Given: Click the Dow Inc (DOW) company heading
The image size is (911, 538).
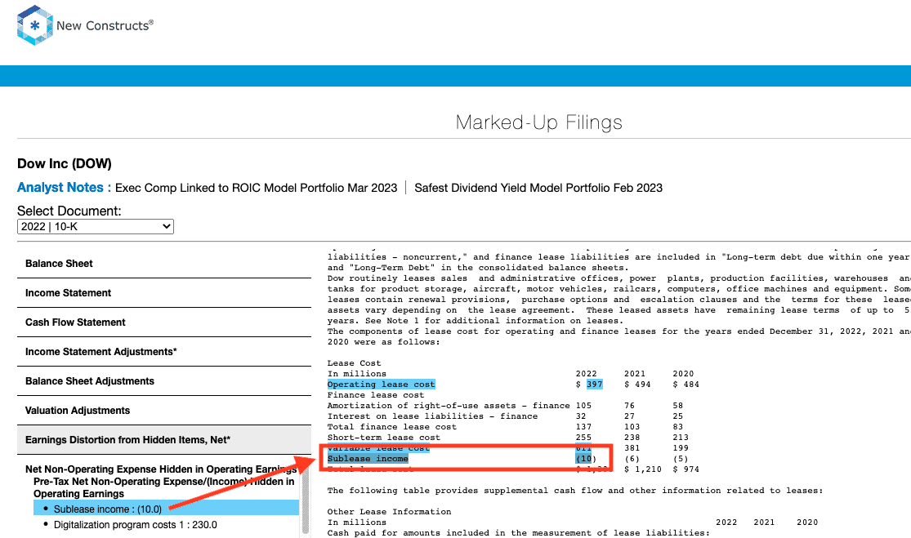Looking at the screenshot, I should [65, 163].
